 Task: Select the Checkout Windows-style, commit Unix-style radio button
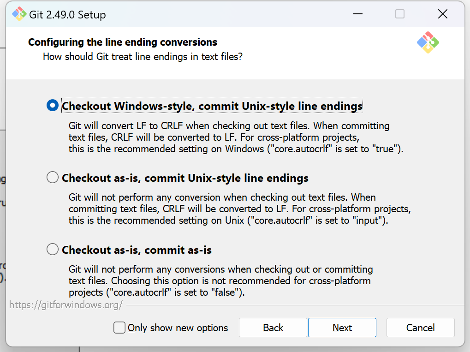[53, 106]
